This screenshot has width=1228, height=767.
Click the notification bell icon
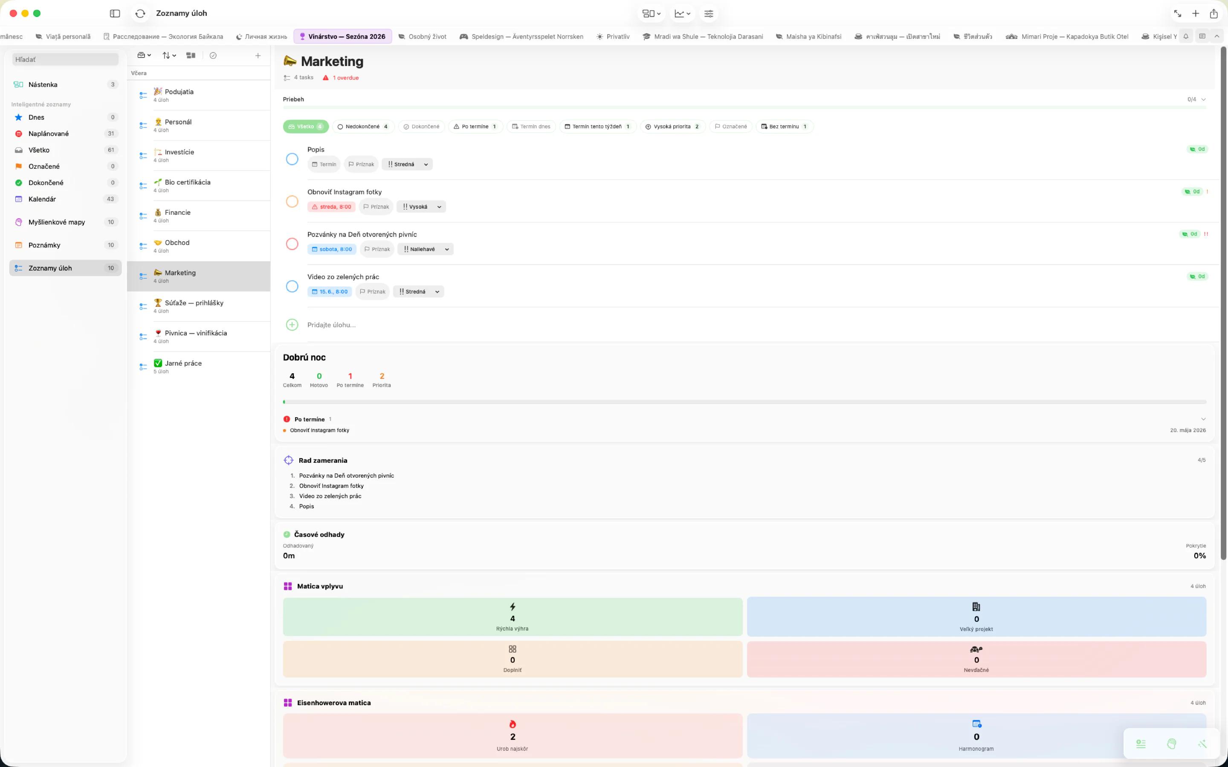pos(1185,37)
